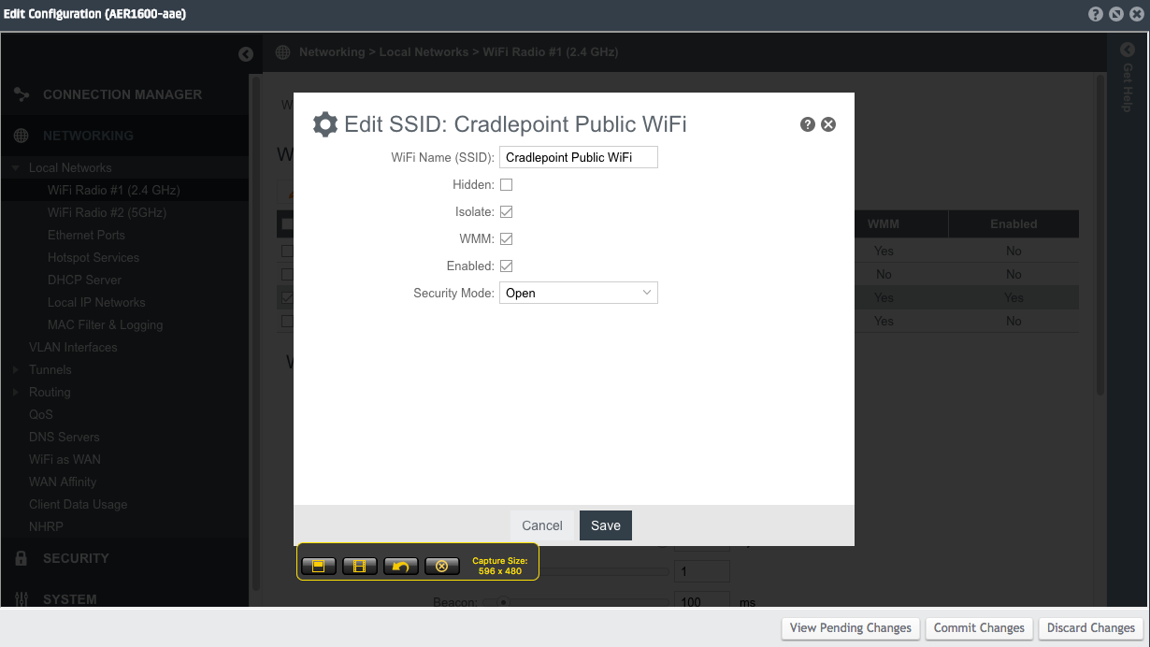Click the film strip record icon
Viewport: 1150px width, 647px height.
(360, 566)
